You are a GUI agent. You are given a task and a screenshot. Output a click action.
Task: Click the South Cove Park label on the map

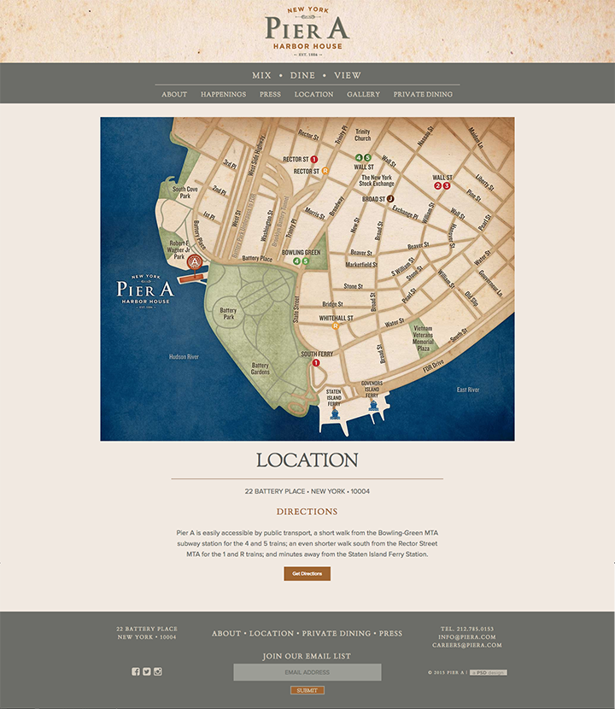click(185, 192)
